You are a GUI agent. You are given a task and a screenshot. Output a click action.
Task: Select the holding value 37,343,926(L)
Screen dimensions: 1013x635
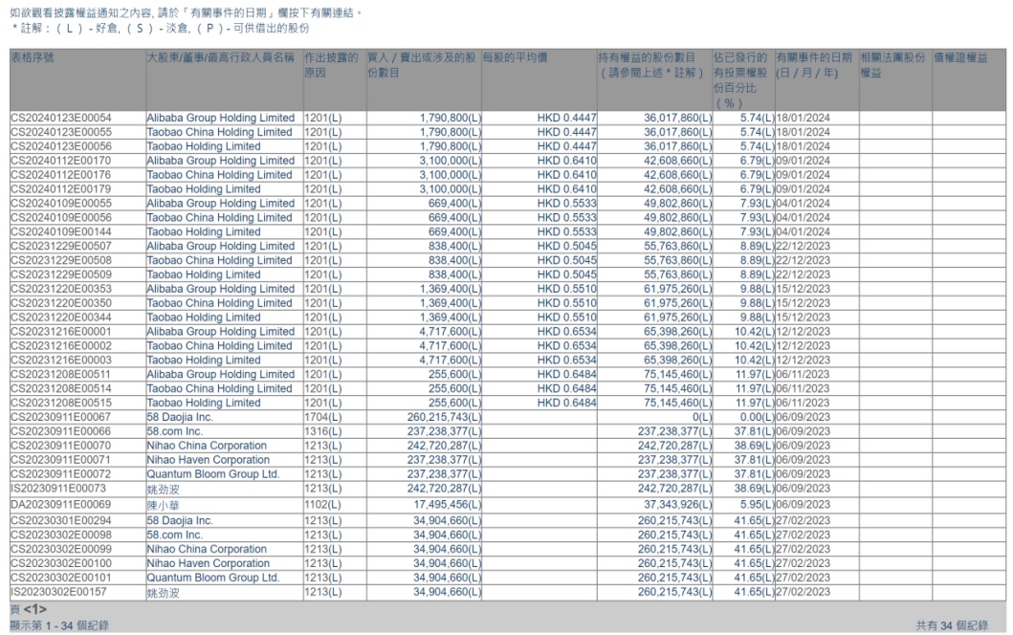click(677, 505)
